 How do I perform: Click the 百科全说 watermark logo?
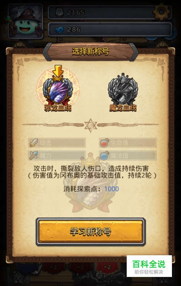pos(149,266)
